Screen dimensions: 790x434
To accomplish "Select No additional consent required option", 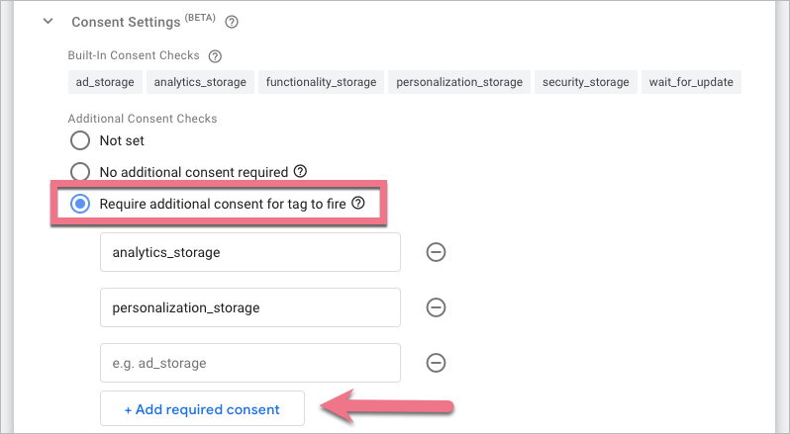I will tap(80, 172).
